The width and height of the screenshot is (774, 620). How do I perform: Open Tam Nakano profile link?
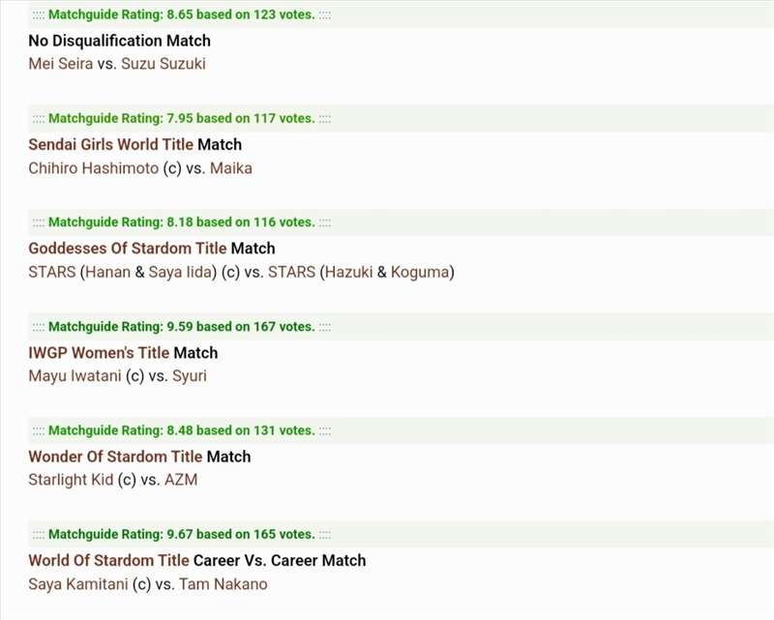[223, 584]
